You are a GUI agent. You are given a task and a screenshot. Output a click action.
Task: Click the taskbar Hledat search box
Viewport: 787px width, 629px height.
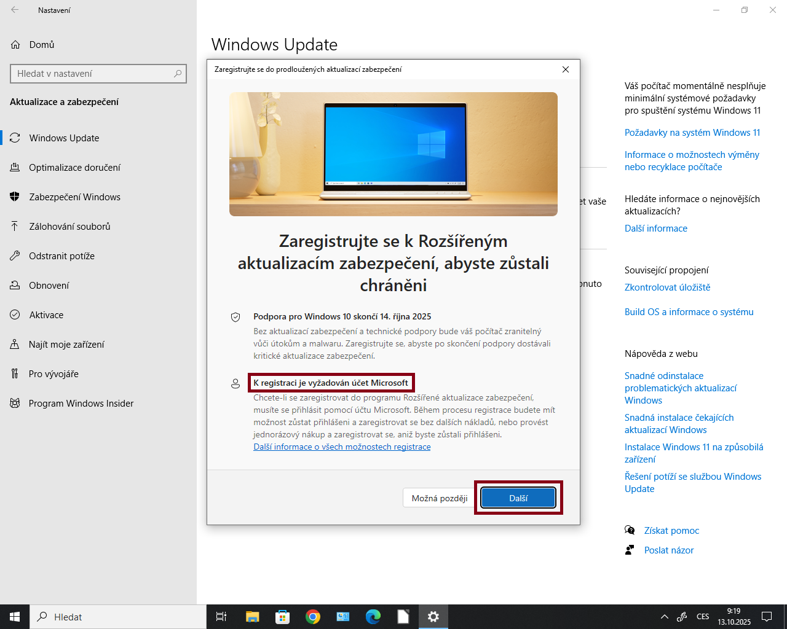click(117, 617)
